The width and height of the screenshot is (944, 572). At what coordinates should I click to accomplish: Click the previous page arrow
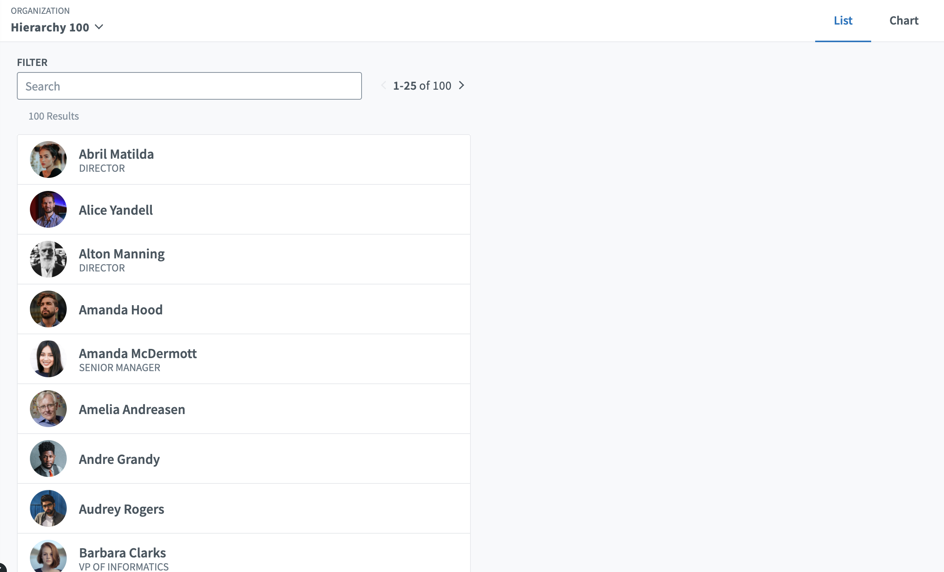383,85
